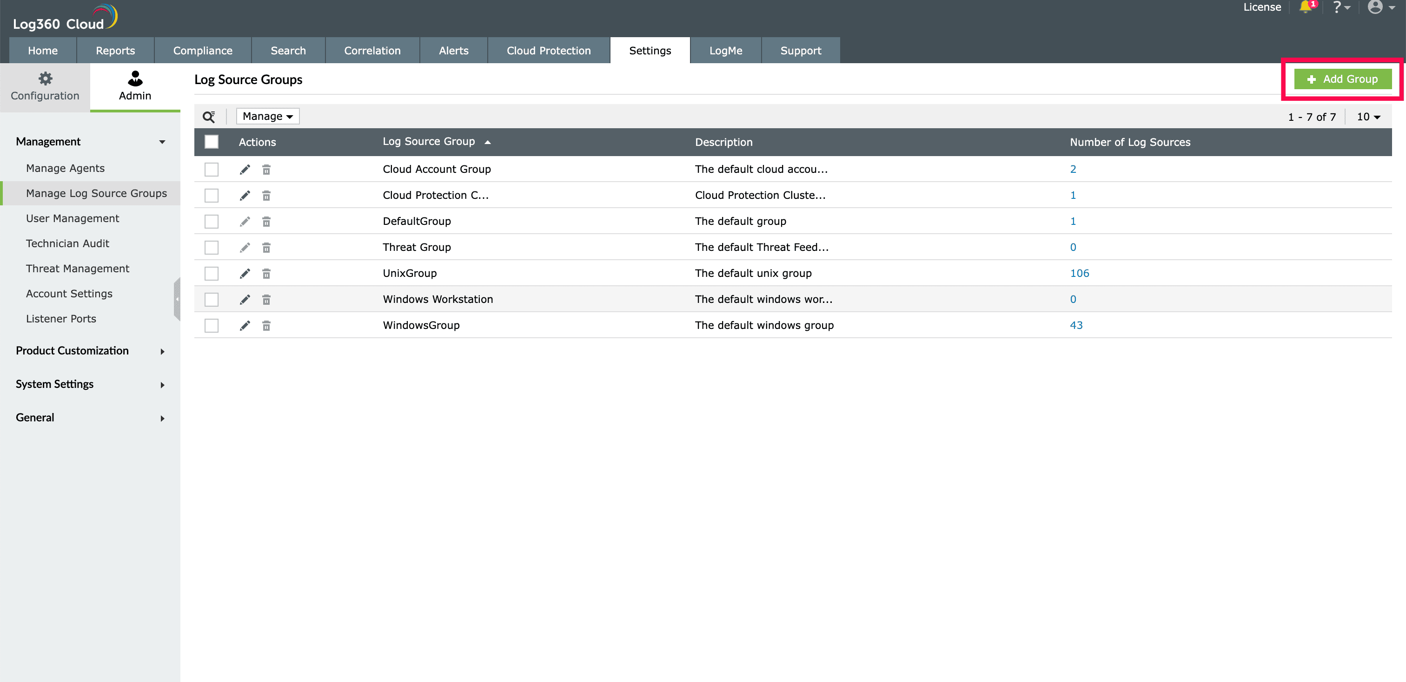Open the Cloud Protection tab
The image size is (1406, 682).
point(549,51)
